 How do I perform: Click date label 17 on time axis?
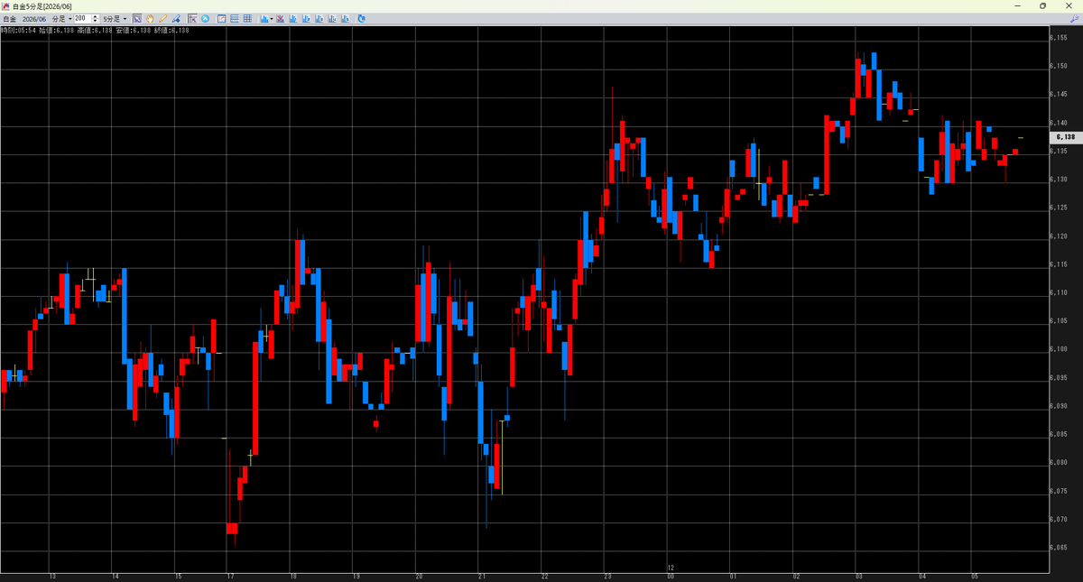click(x=230, y=576)
